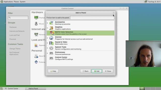The height and width of the screenshot is (90, 161).
Task: Click the Preferences icon in the list
Action: (x=51, y=53)
